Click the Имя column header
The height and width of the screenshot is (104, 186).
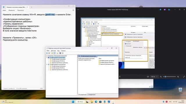click(x=100, y=58)
